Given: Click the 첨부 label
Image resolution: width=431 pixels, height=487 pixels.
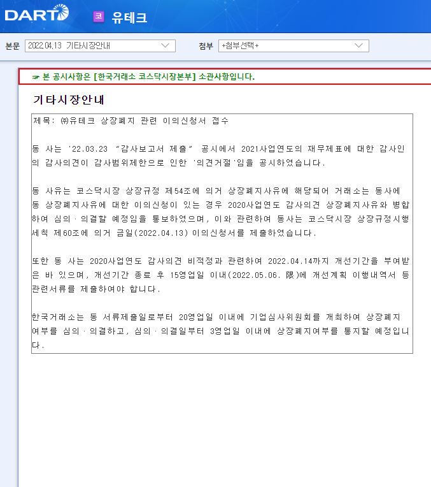Looking at the screenshot, I should (x=206, y=46).
